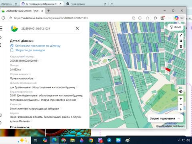
Task: Open a new tab in Edge
Action: click(x=48, y=11)
